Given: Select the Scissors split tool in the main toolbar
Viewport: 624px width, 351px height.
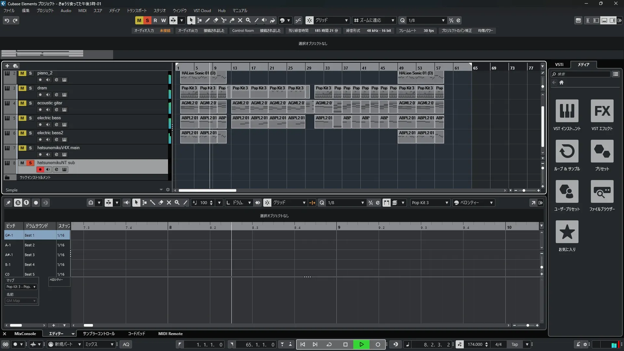Looking at the screenshot, I should coord(224,20).
